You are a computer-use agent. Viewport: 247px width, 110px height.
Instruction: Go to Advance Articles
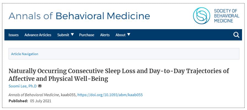coord(38,35)
